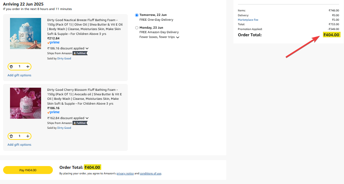Click the Arriving 22 Jun 2025 heading
The width and height of the screenshot is (344, 184).
[x=23, y=4]
